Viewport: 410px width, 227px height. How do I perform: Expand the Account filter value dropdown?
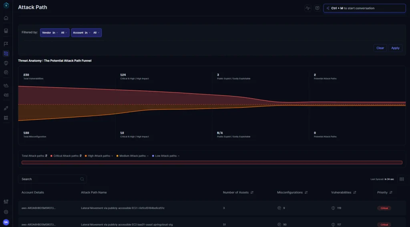point(96,33)
